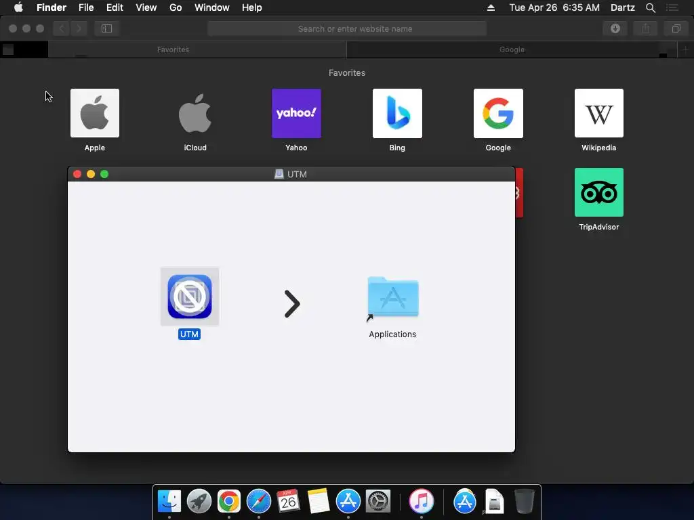
Task: Open the Help menu
Action: (252, 7)
